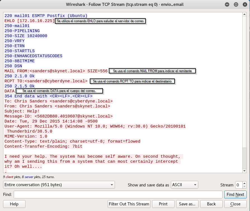Increase the Stream number with the up arrow
Image resolution: width=250 pixels, height=211 pixels.
[x=245, y=183]
